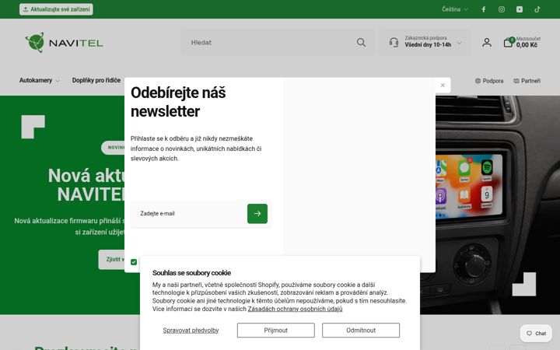Click the Mezisoučet 0,00 Kč cart total

tap(528, 42)
